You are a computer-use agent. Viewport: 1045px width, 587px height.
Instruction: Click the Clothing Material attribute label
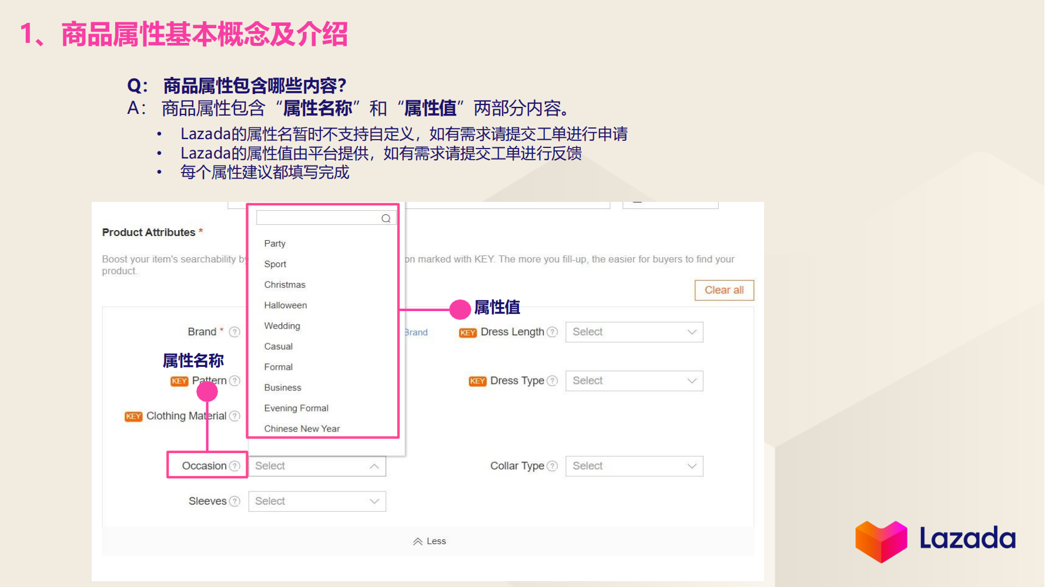point(186,416)
